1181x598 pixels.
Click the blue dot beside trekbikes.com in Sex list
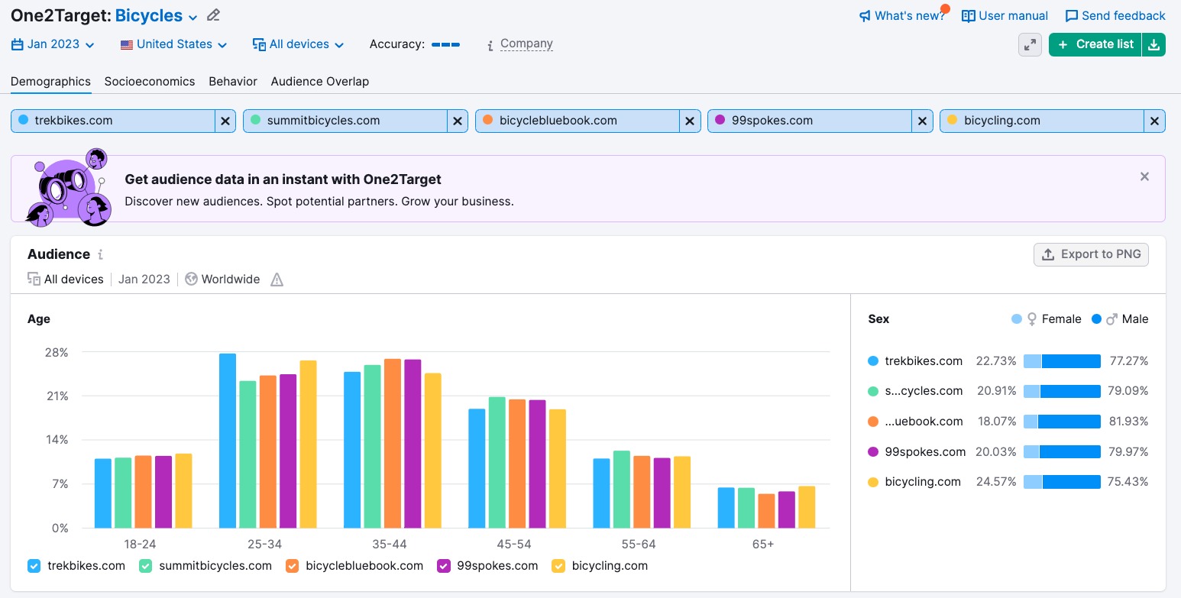[874, 361]
